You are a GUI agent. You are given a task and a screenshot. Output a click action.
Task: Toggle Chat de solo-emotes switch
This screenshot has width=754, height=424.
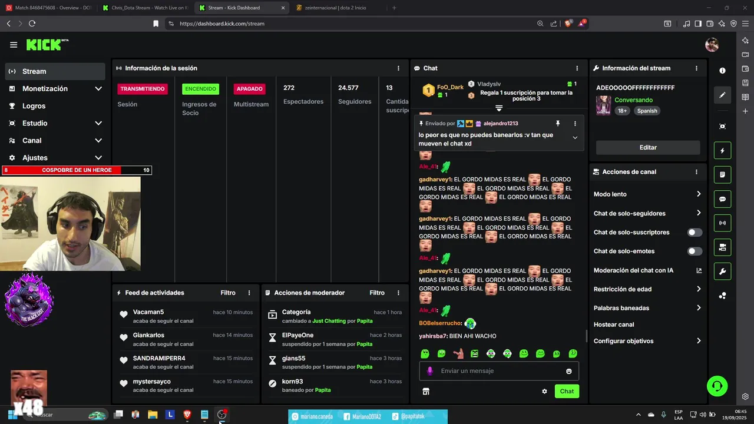click(x=695, y=251)
